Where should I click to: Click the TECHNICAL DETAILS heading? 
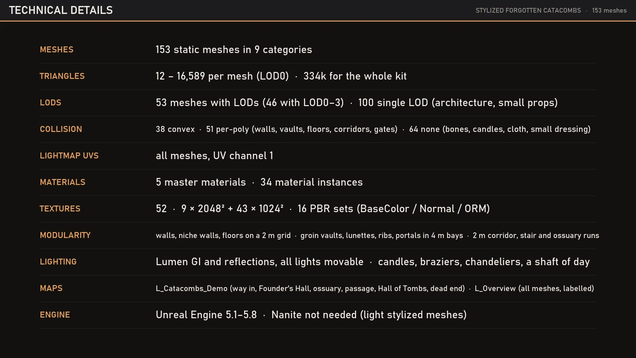tap(61, 10)
